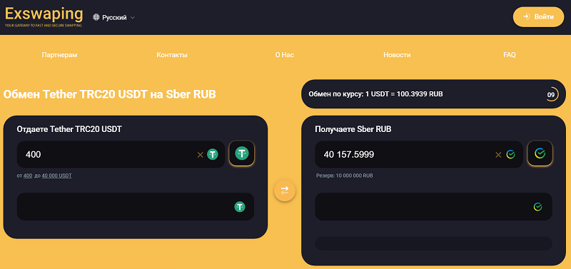Swap exchange direction with arrows button
Image resolution: width=571 pixels, height=269 pixels.
point(285,190)
